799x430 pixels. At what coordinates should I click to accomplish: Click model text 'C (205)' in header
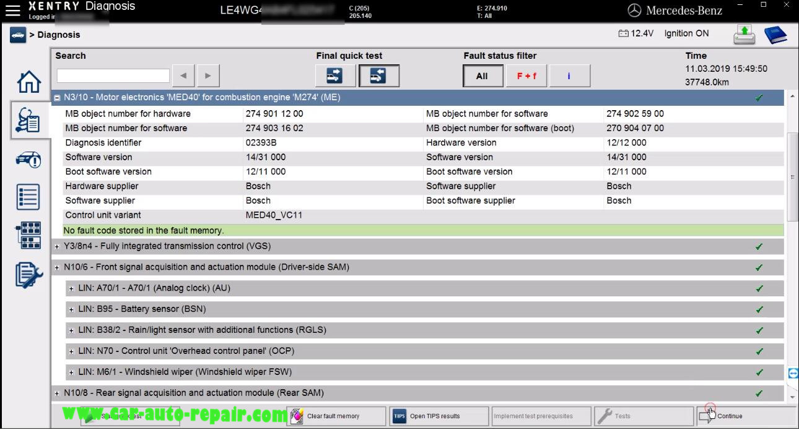(359, 9)
